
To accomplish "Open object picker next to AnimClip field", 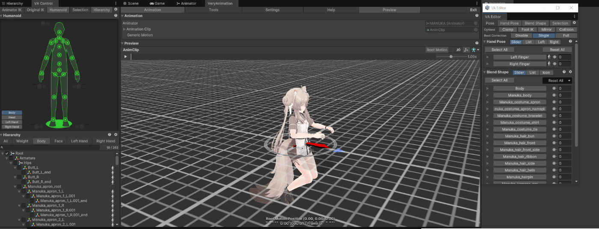I will click(x=475, y=30).
